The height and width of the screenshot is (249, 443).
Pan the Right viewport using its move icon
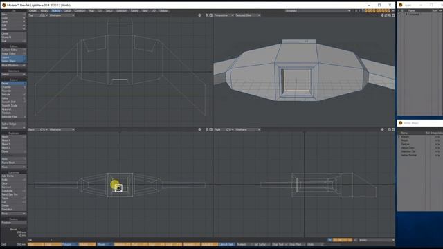tap(382, 129)
